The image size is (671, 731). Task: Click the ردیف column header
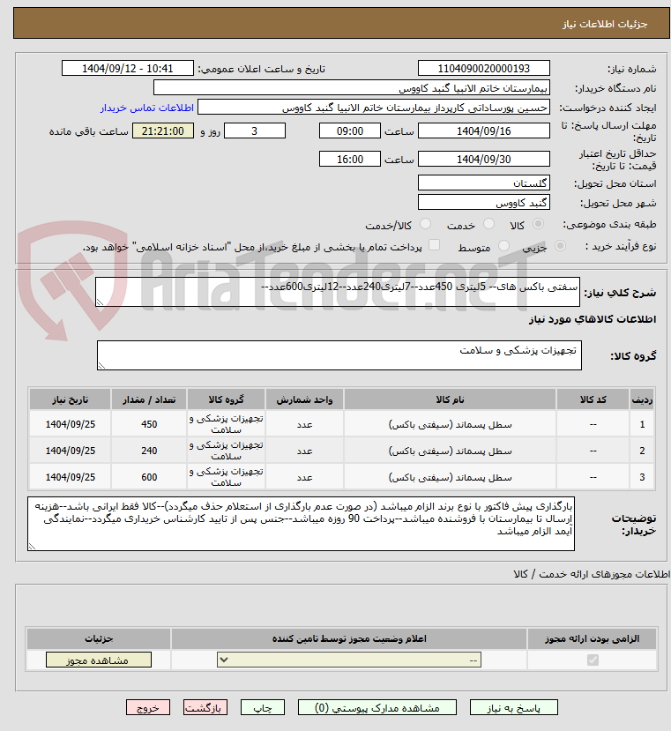coord(642,399)
